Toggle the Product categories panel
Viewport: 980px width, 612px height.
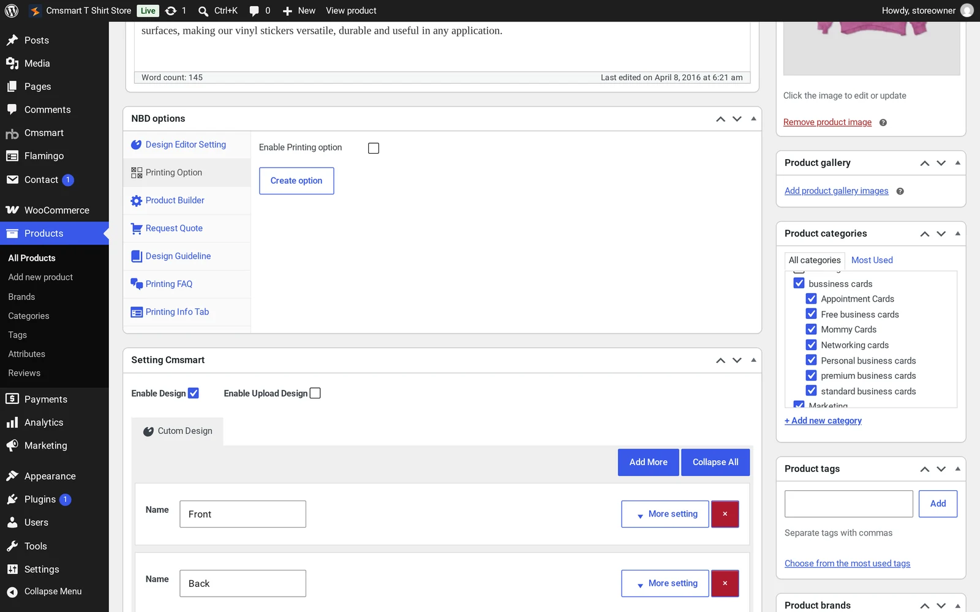957,234
